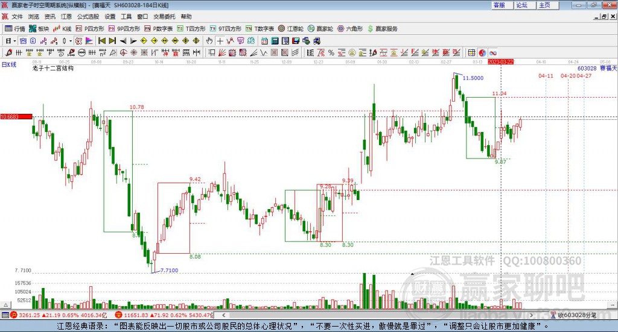Toggle the infinity symbol button
Viewport: 618px width, 332px height.
coord(492,52)
